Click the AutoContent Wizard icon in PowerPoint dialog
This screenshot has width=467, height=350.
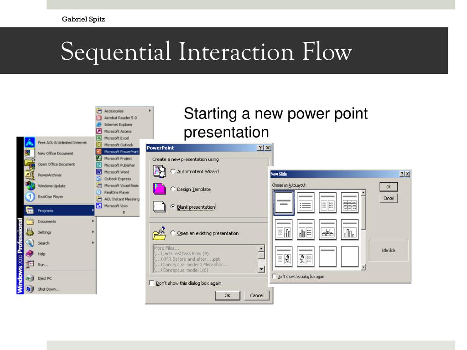[159, 171]
